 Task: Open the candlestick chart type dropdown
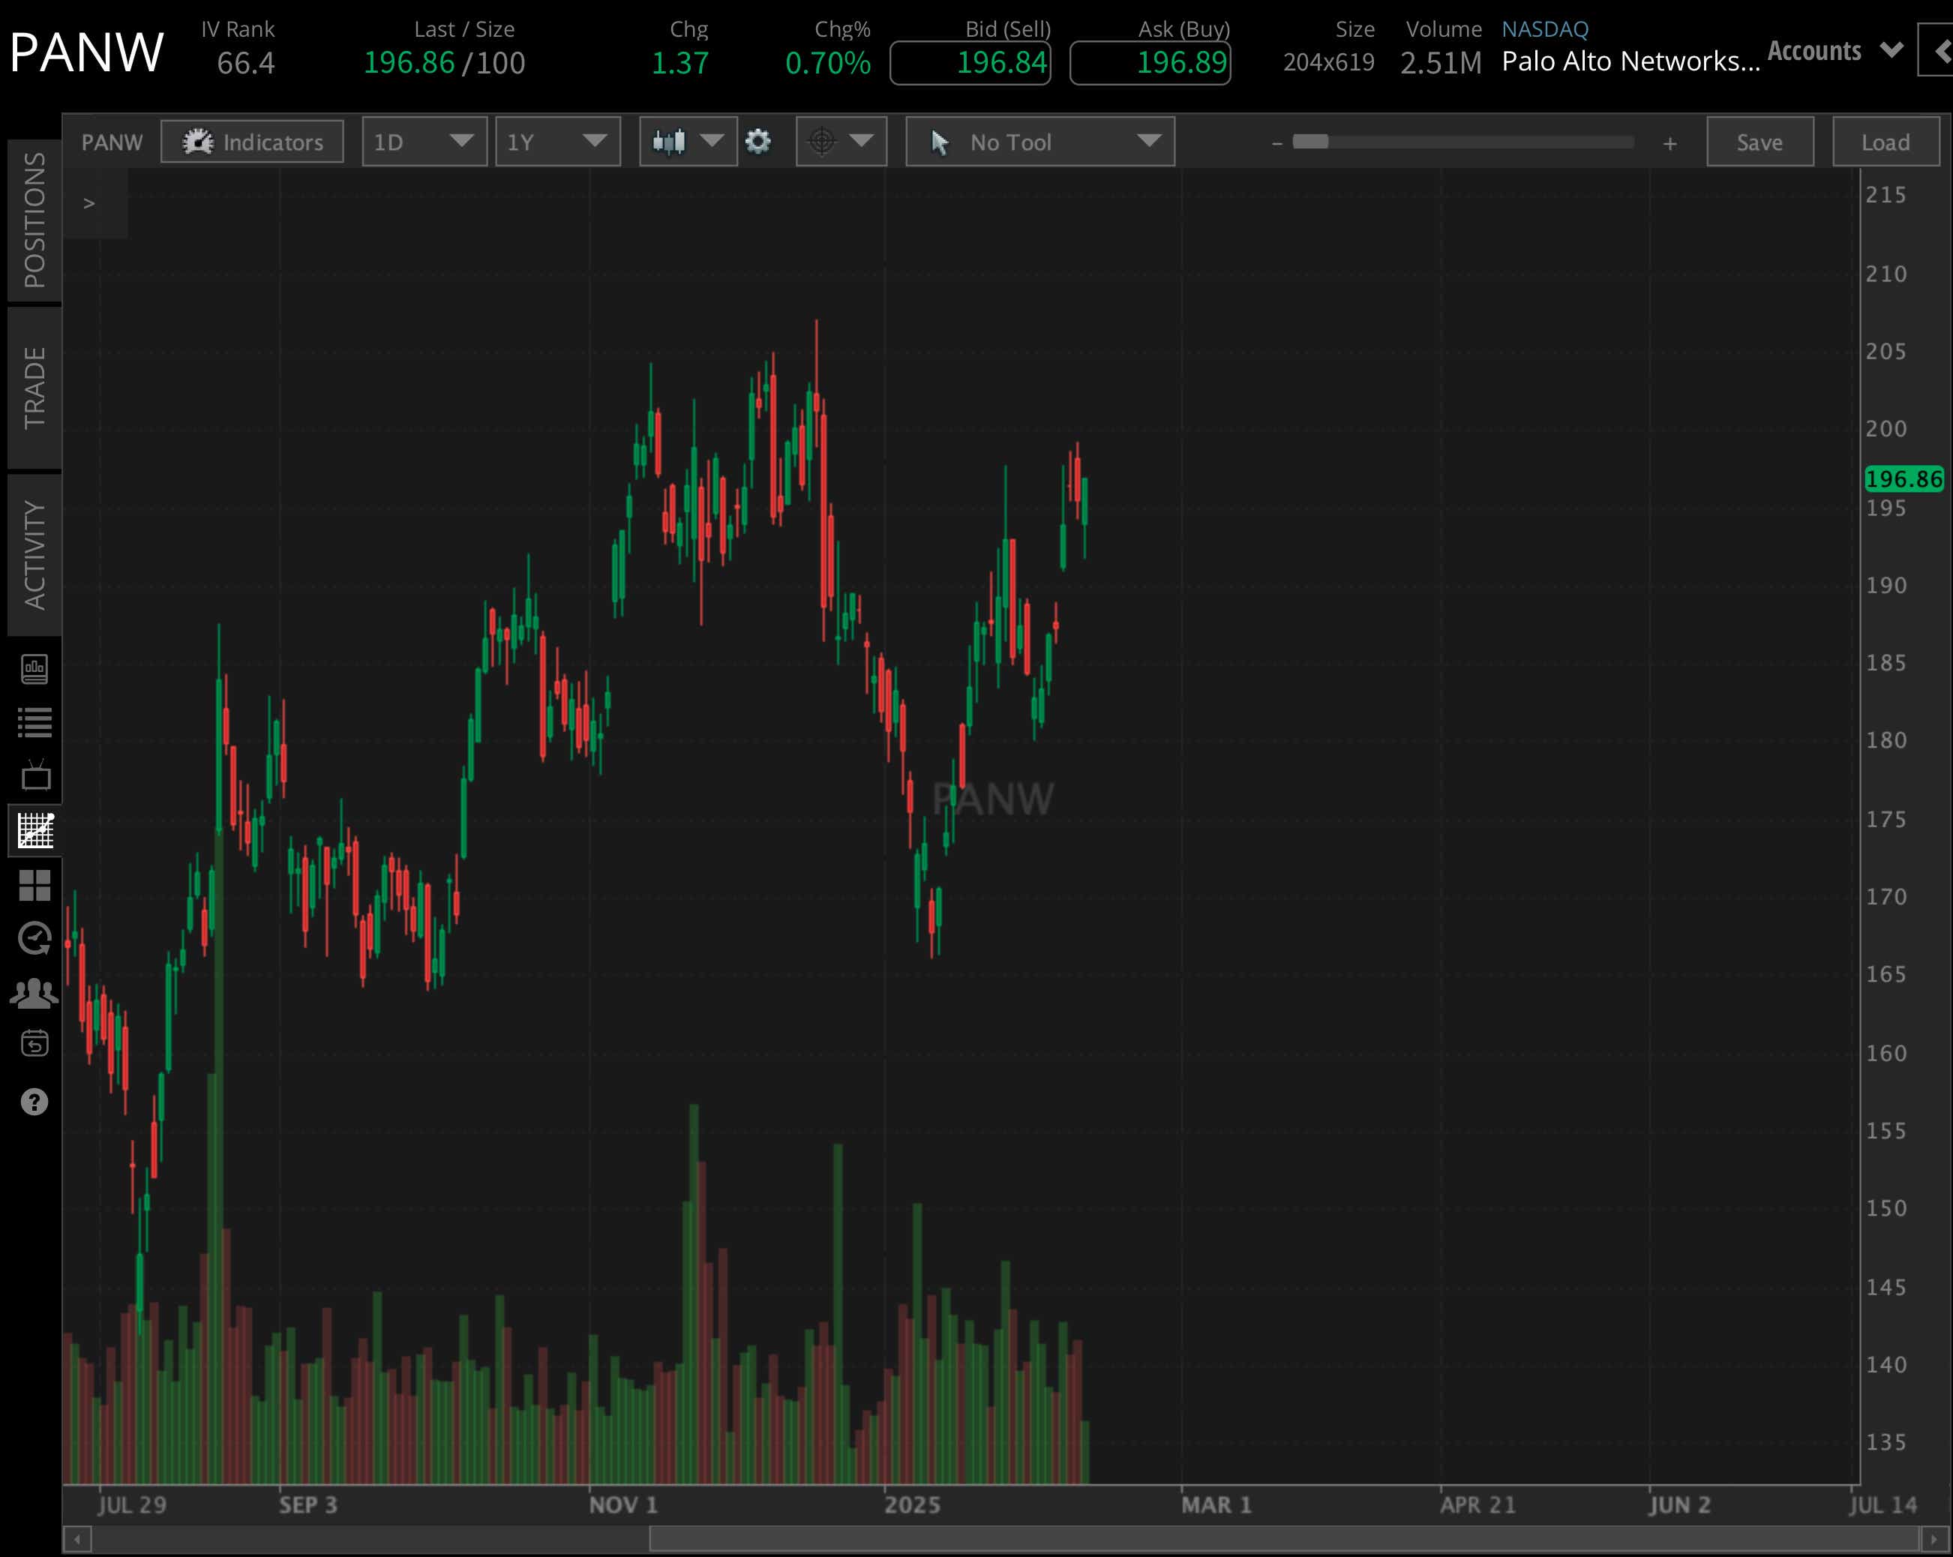688,141
